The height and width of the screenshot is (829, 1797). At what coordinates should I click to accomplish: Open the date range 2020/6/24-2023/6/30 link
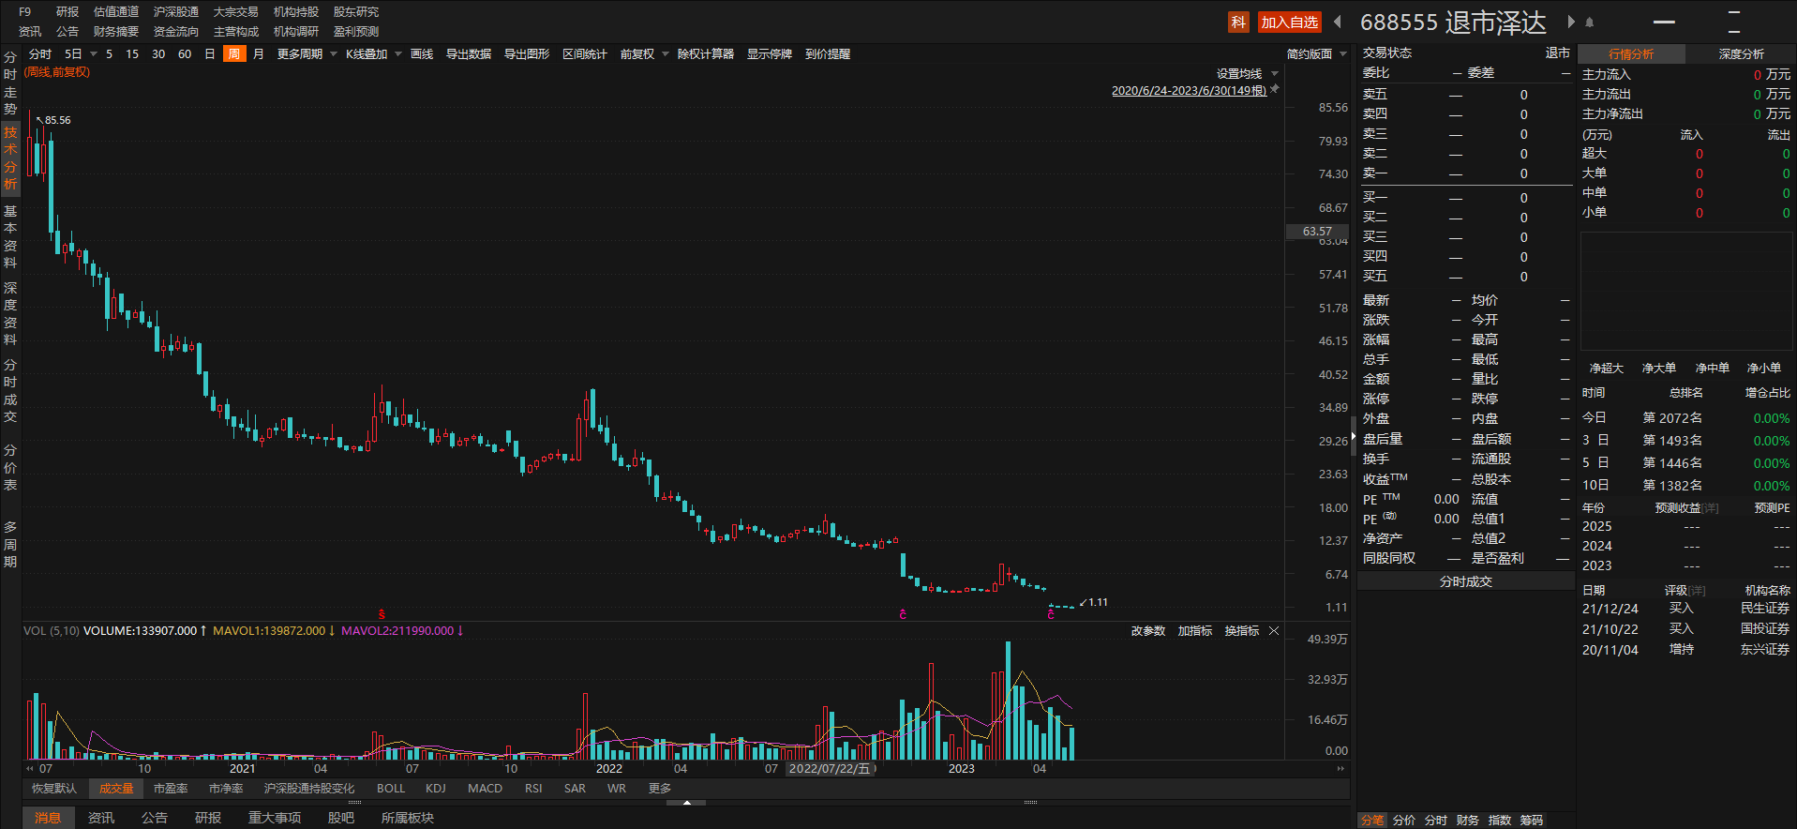pos(1189,91)
